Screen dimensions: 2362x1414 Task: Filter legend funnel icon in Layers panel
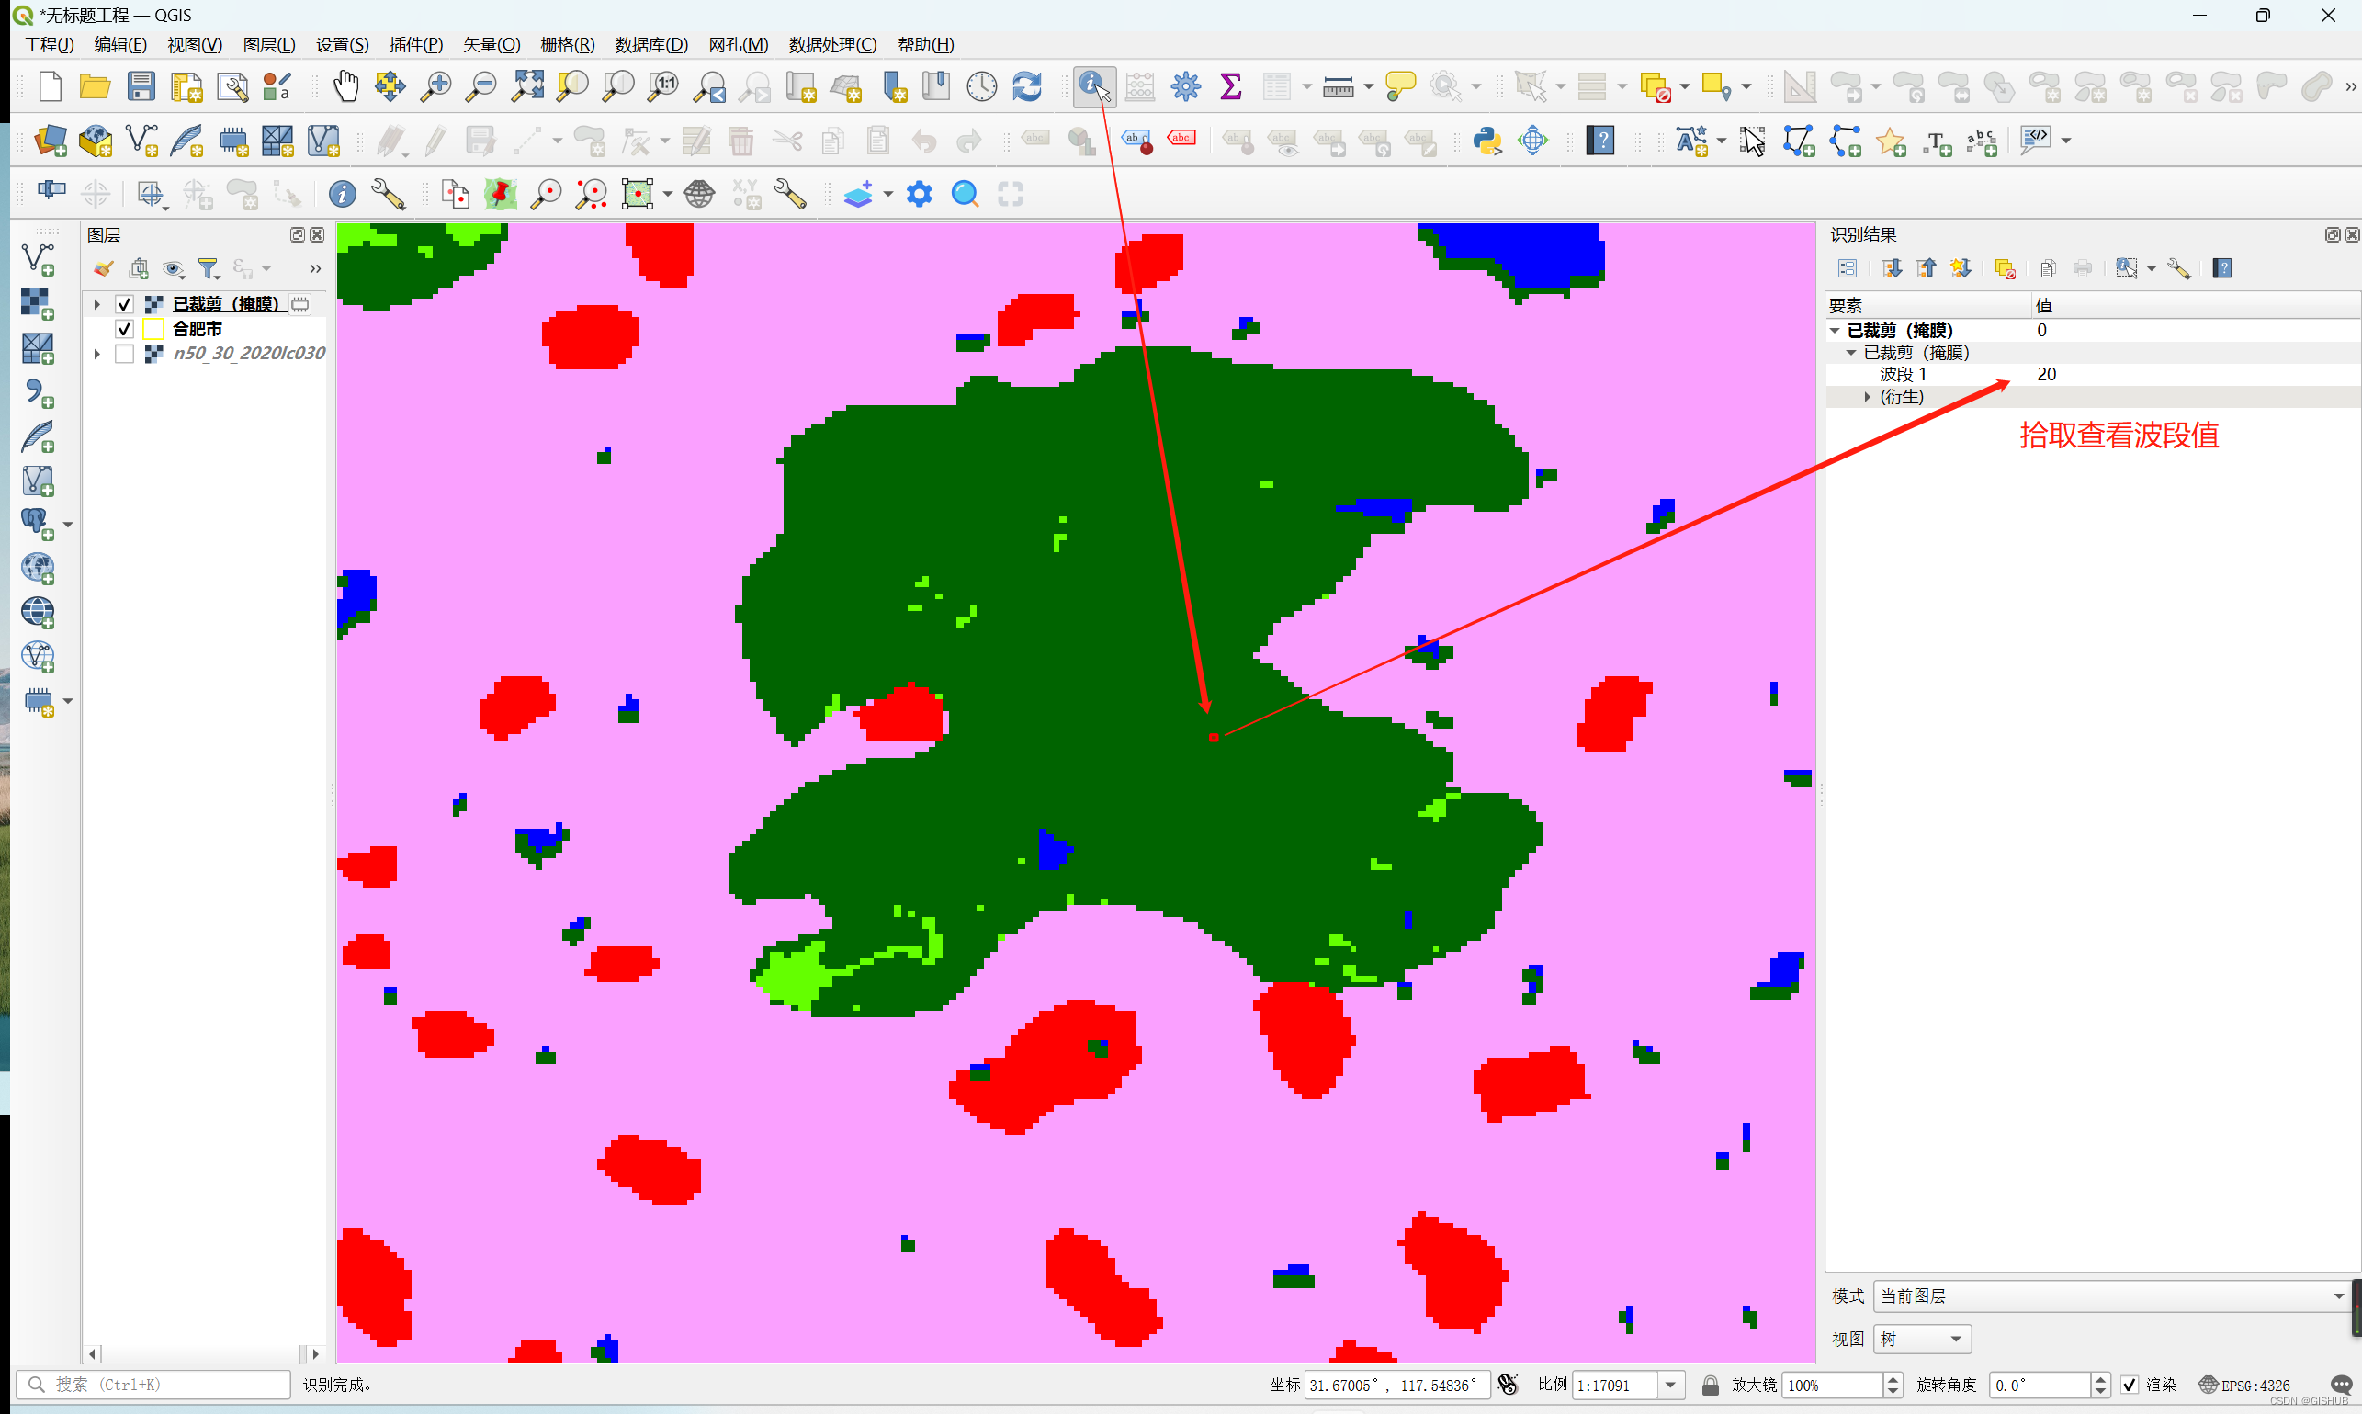(x=208, y=268)
